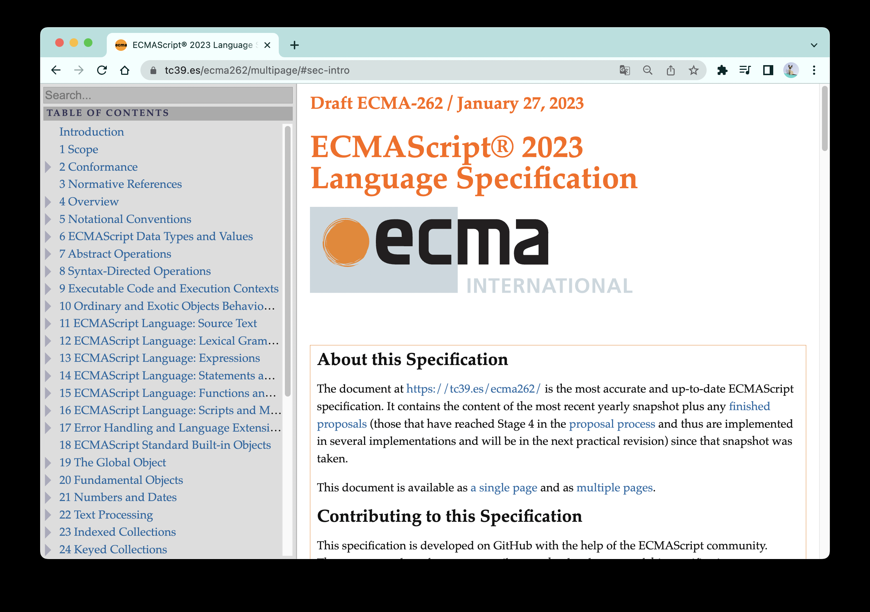Screen dimensions: 870x612
Task: Click the share page icon
Action: pos(671,71)
